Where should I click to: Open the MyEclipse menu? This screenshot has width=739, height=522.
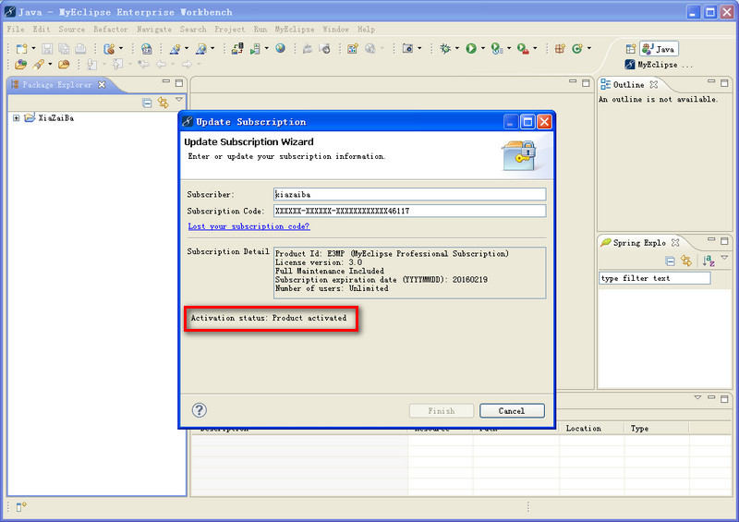click(295, 29)
